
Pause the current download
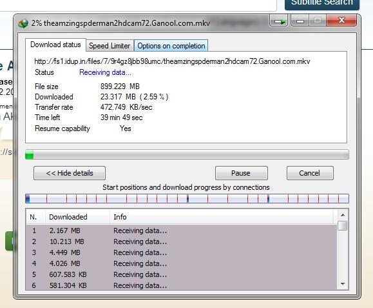point(241,173)
